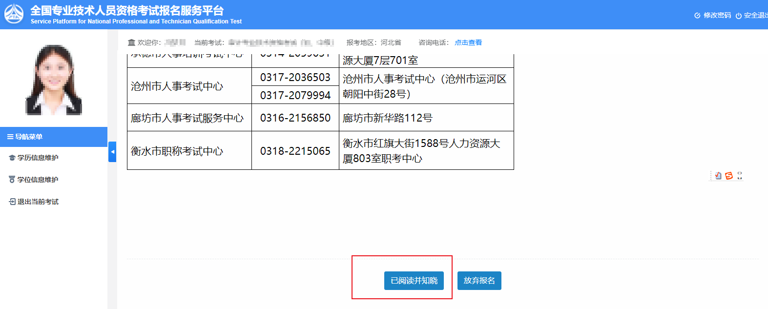Viewport: 768px width, 309px height.
Task: Click the medal icon for 学位信息维护
Action: tap(12, 180)
